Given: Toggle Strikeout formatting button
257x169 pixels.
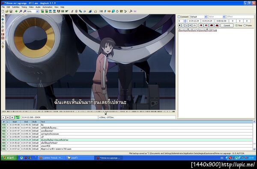Looking at the screenshot, I should tap(190, 25).
